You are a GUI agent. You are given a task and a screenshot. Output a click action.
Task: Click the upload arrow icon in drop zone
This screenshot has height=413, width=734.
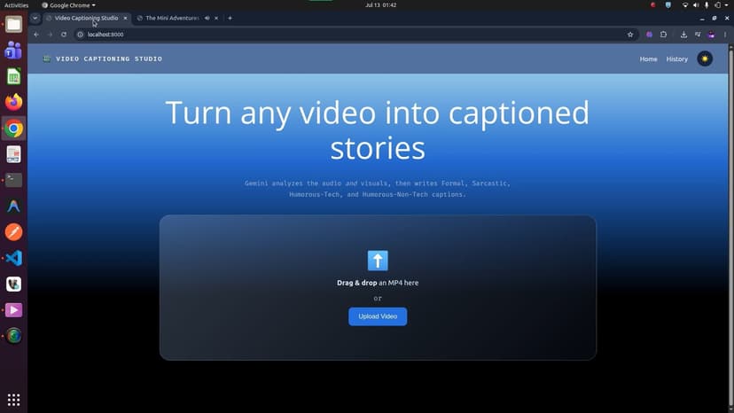pyautogui.click(x=378, y=261)
